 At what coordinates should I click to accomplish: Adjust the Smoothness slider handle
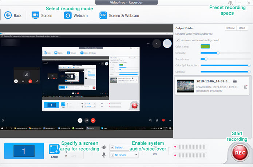[x=206, y=59]
